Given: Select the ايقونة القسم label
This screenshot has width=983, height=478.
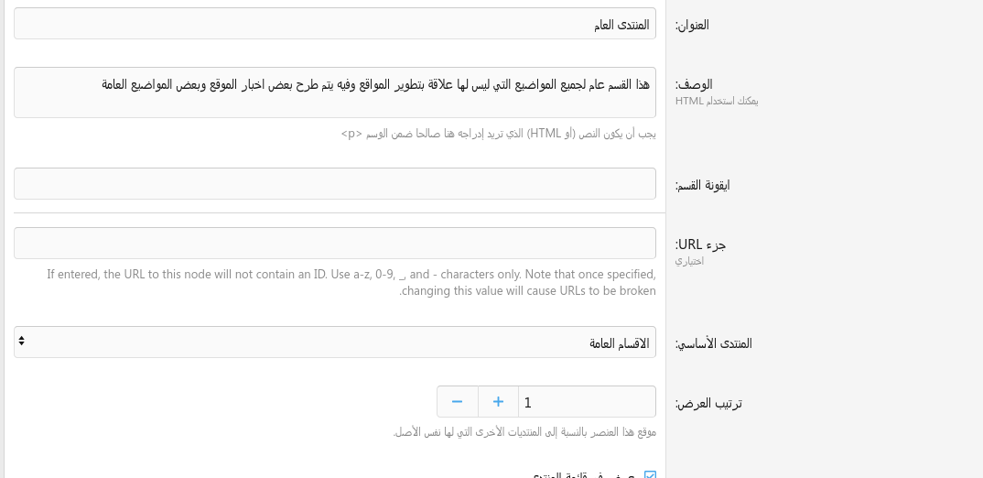Looking at the screenshot, I should (702, 185).
